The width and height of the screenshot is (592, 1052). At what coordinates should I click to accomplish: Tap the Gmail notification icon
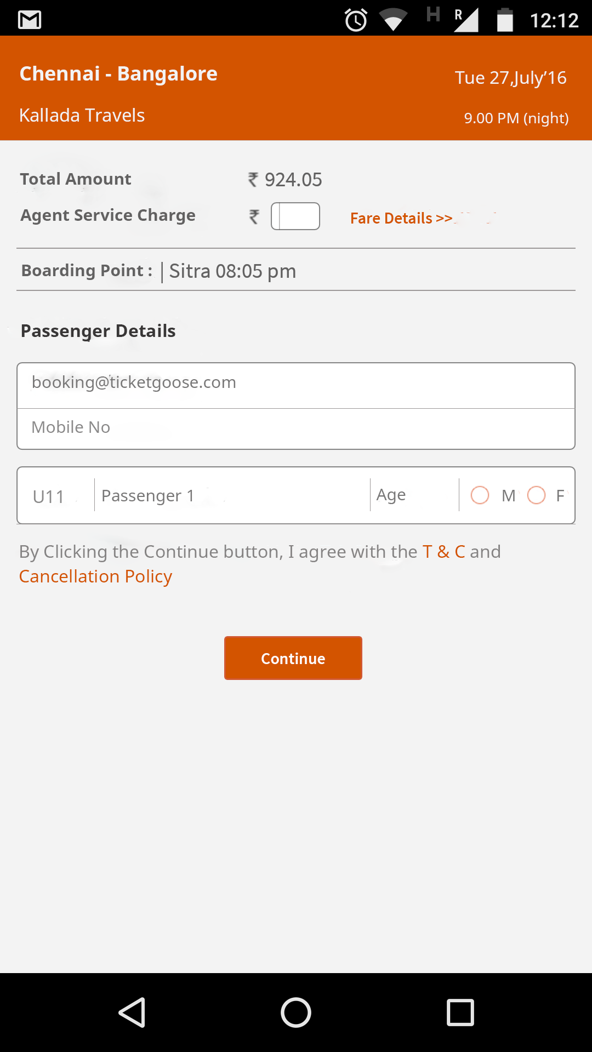[30, 20]
